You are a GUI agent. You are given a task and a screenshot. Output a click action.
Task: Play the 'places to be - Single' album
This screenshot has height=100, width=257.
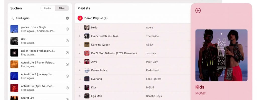click(x=67, y=29)
